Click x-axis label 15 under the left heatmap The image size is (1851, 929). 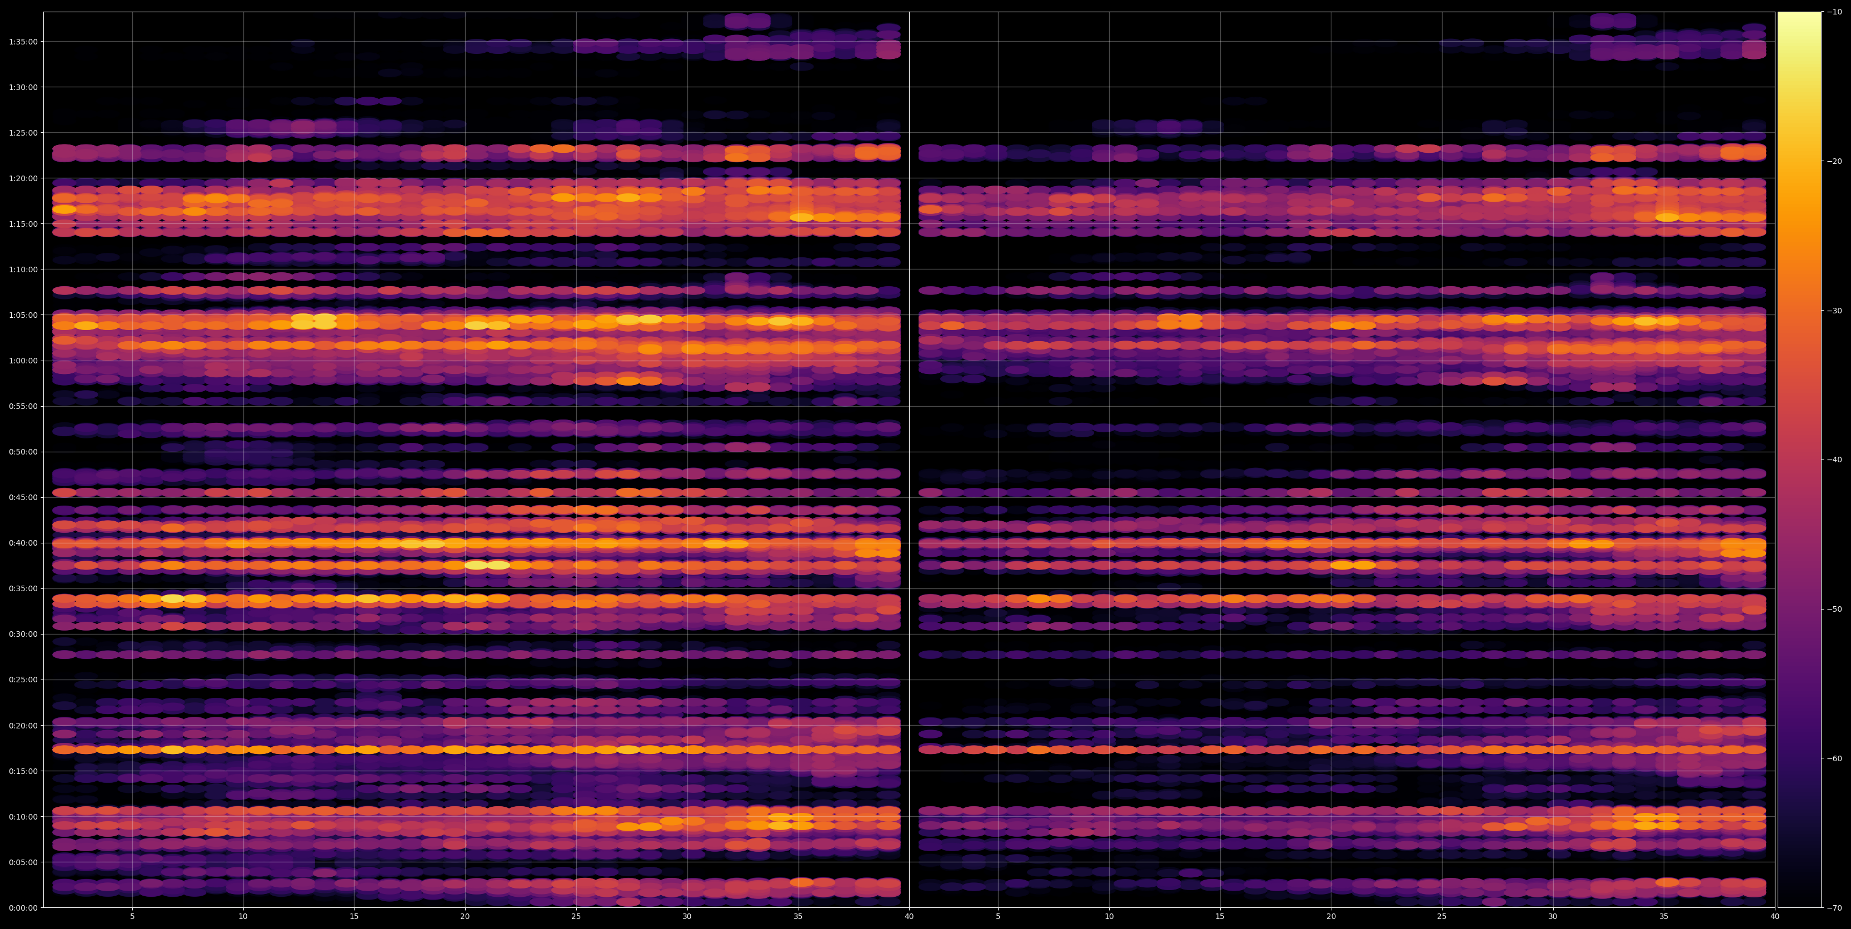click(354, 917)
